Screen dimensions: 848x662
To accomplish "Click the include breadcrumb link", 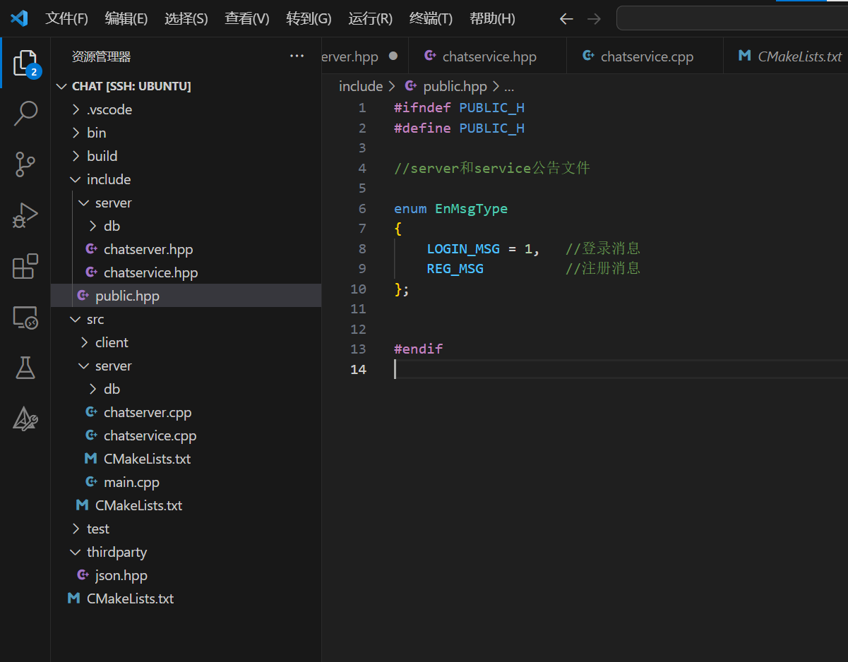I will pyautogui.click(x=360, y=86).
